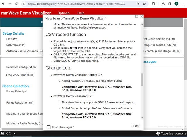
Task: Click the page vertical scrollbar thumb
Action: click(x=186, y=50)
